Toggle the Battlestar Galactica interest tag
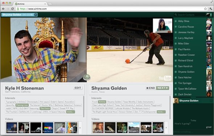Image resolution: width=214 pixels, height=136 pixels. (63, 105)
